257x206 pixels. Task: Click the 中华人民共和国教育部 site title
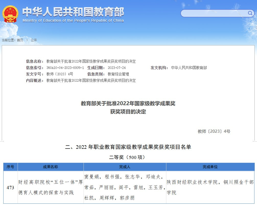[73, 12]
